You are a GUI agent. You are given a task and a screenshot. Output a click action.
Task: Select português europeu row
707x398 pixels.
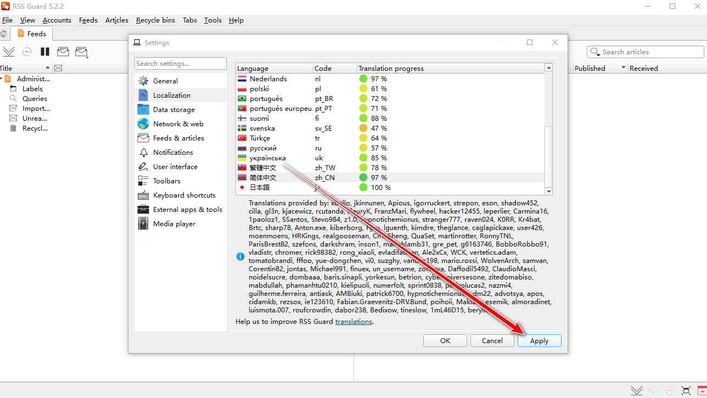[390, 108]
